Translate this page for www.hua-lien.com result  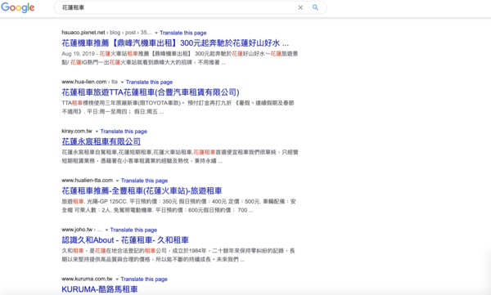[x=149, y=83]
